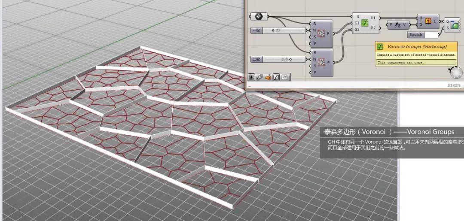Click the f-curve icon in canvas toolbar
Image resolution: width=464 pixels, height=221 pixels.
click(x=276, y=77)
